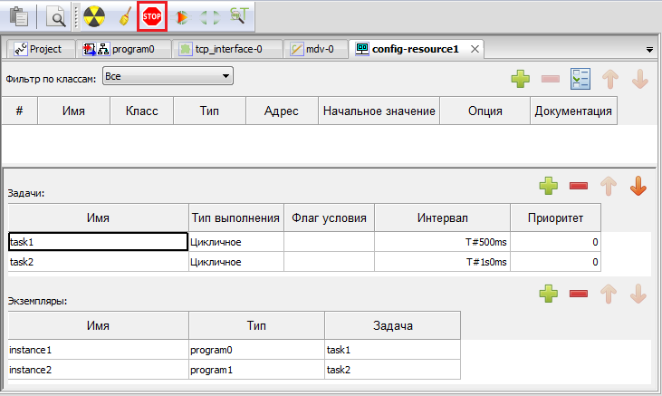Click the paste clipboard icon
The width and height of the screenshot is (662, 396).
[18, 16]
